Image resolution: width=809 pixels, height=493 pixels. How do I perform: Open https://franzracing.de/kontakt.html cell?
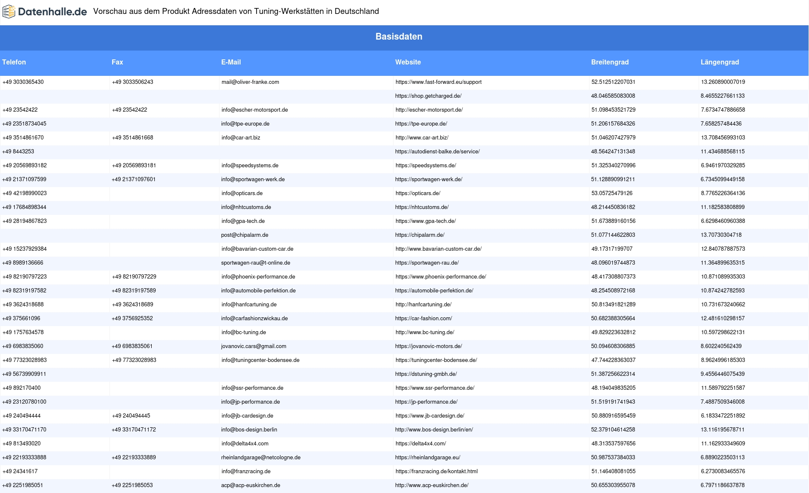coord(437,472)
